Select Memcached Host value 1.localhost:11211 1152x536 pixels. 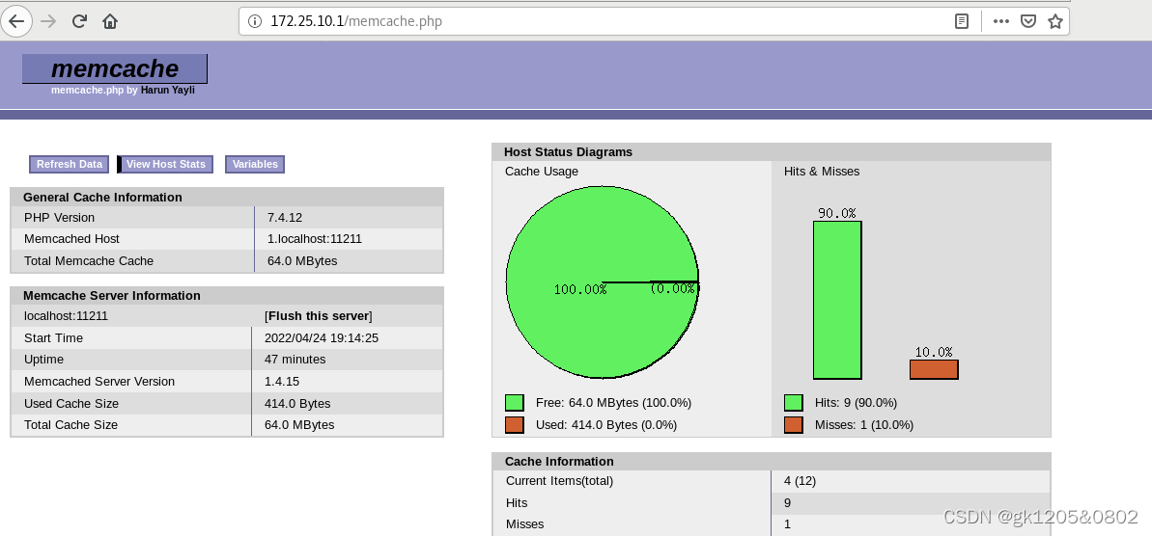[x=315, y=239]
